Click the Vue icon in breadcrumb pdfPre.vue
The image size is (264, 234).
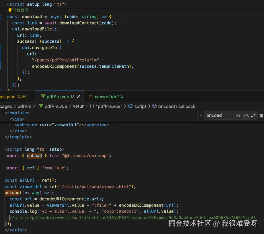(41, 106)
